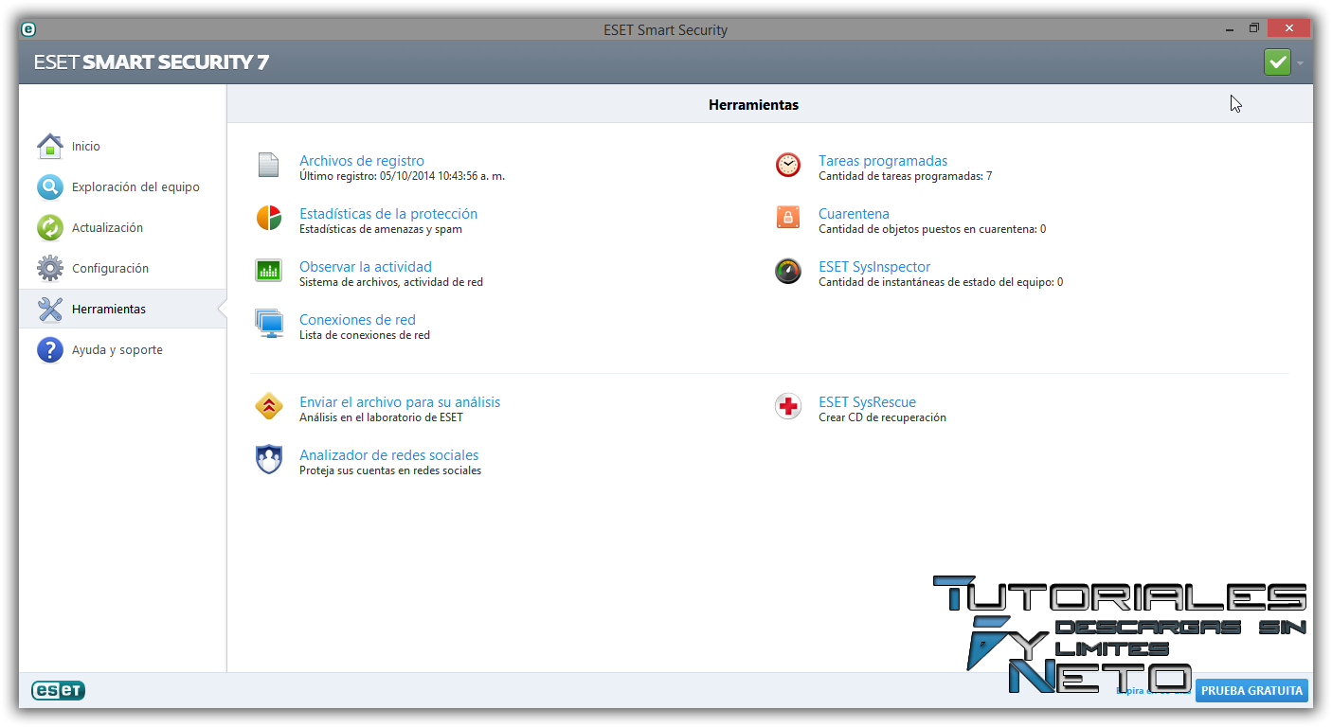
Task: Click 'Cantidad de instantáneas de estado' text
Action: pos(941,282)
